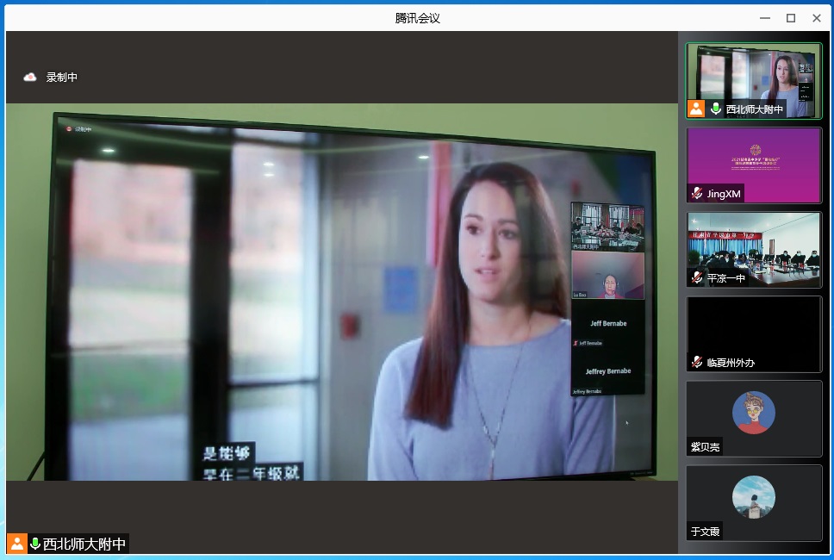The image size is (834, 560).
Task: Click the 西北师大附中 name label below main video
Action: point(84,544)
